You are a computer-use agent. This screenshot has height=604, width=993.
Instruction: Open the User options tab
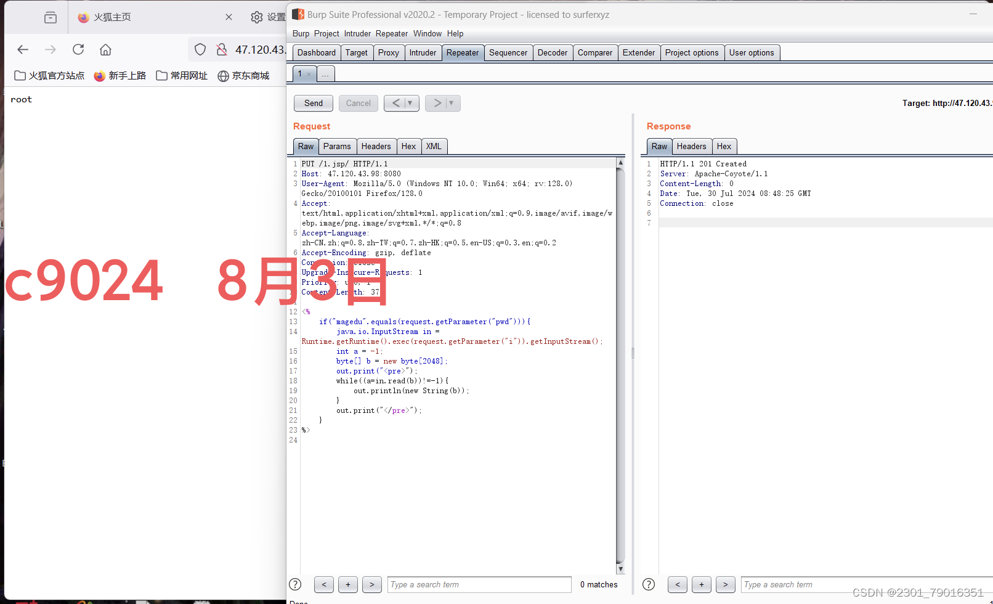point(752,52)
